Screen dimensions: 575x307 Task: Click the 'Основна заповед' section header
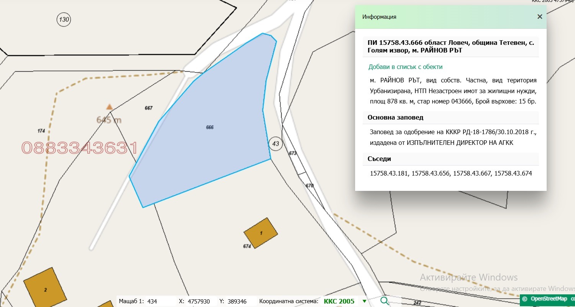pos(395,118)
